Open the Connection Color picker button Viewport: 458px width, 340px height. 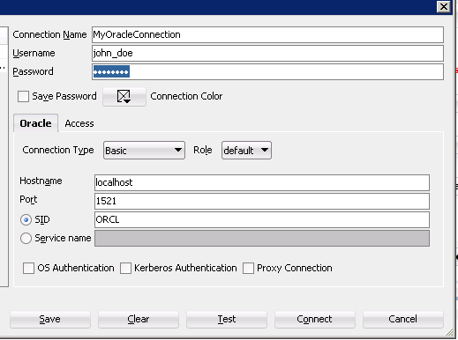124,96
